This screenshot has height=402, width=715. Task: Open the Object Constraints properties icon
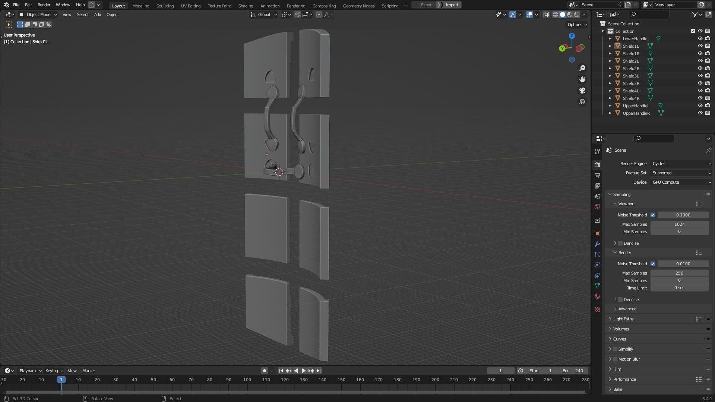pyautogui.click(x=597, y=275)
